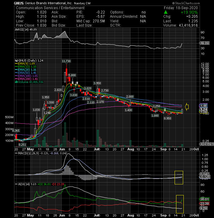The height and width of the screenshot is (218, 214).
Task: Click the ADX(14) 9.69 indicator label
Action: click(27, 184)
